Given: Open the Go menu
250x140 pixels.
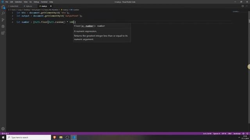Looking at the screenshot, I should click(x=30, y=2).
